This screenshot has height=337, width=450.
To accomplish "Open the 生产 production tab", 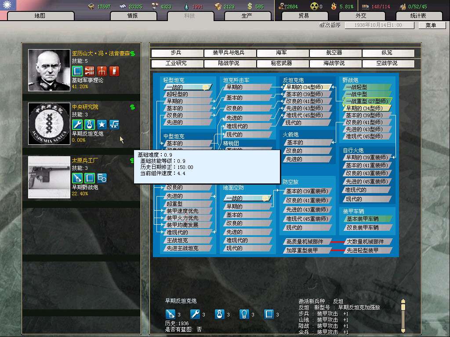I will 247,16.
